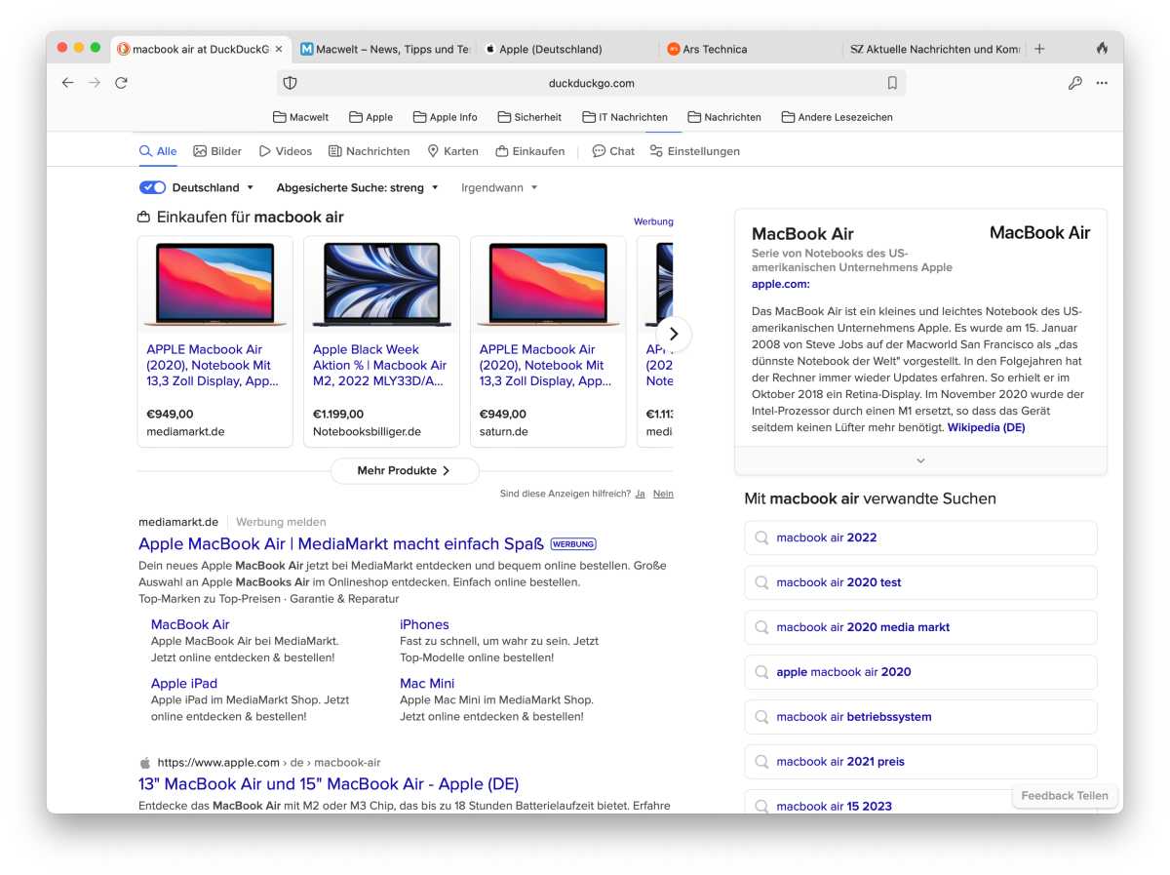1170x875 pixels.
Task: Switch to Bilder search results
Action: (217, 151)
